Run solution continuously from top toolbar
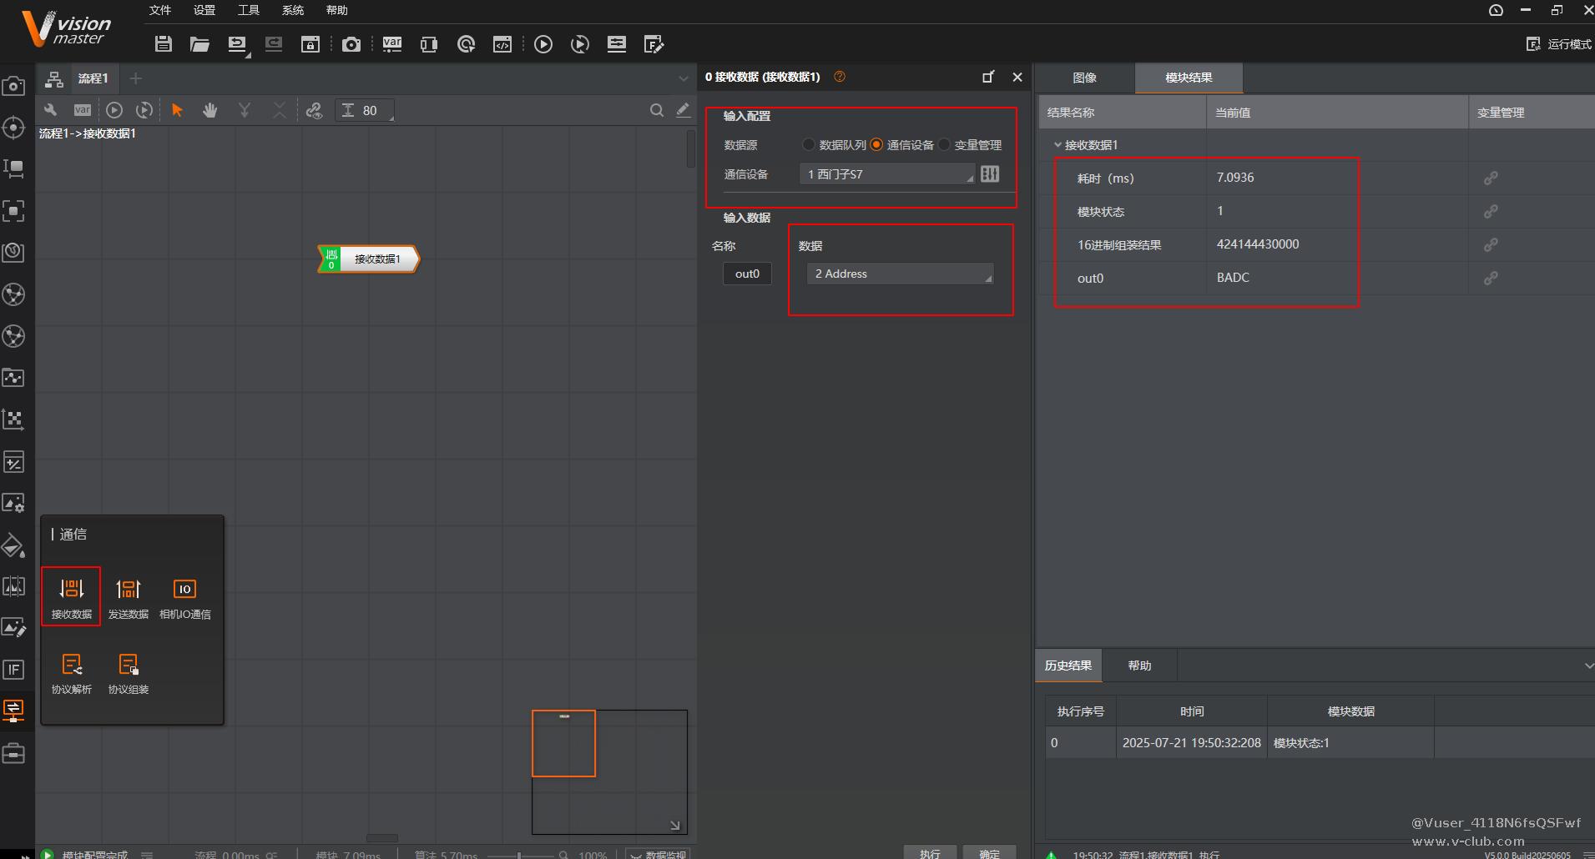The image size is (1595, 859). (580, 44)
